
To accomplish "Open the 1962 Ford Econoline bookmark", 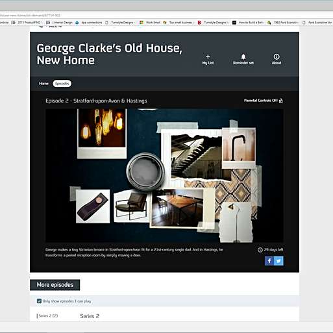I will 284,23.
